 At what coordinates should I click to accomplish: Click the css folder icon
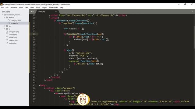point(7,26)
